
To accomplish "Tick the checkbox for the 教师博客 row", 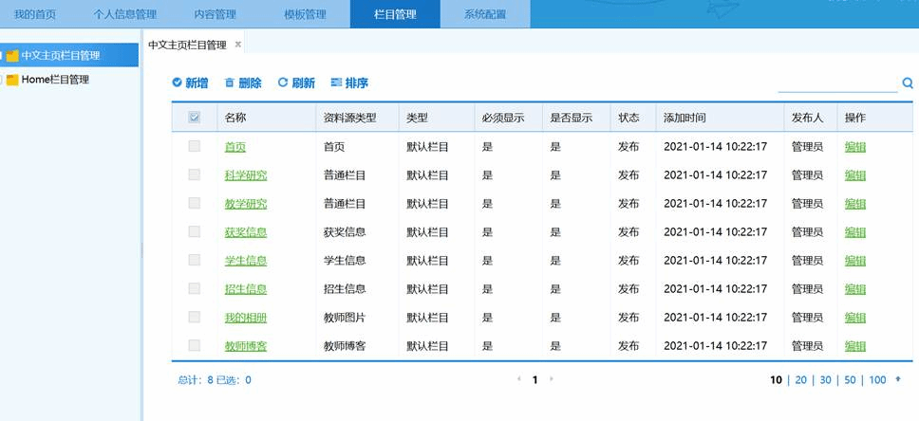I will pyautogui.click(x=195, y=346).
